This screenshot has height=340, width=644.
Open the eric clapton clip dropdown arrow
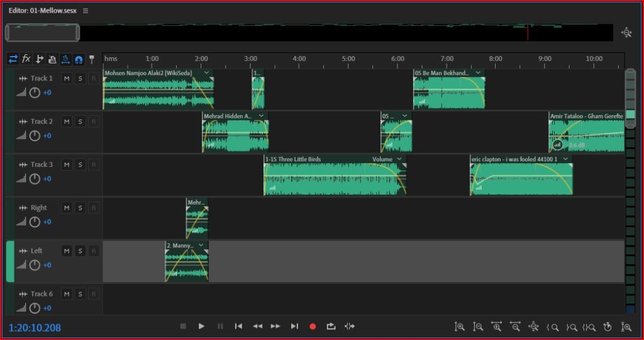[566, 159]
